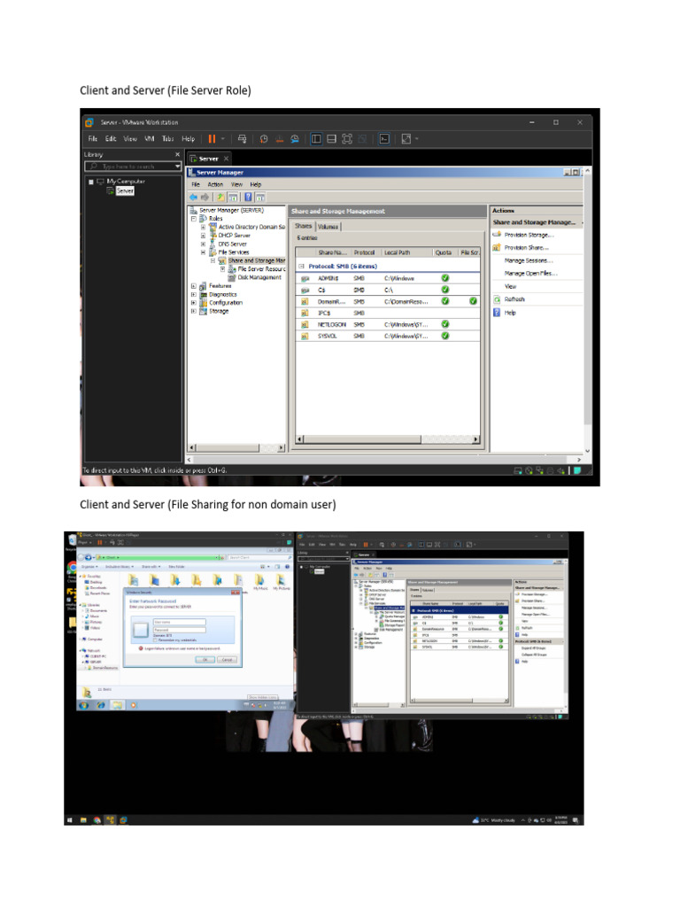
Task: Select SYSVOL share row in large list
Action: [388, 336]
